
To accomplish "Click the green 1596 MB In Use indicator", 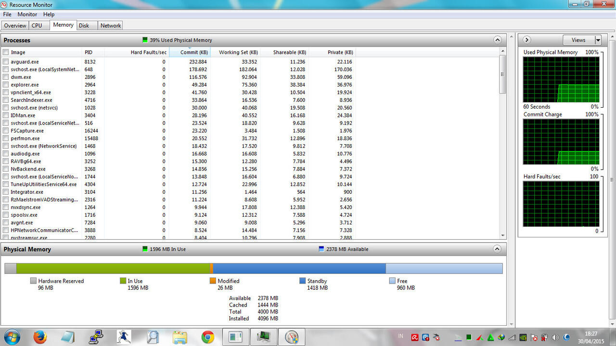I will 145,249.
